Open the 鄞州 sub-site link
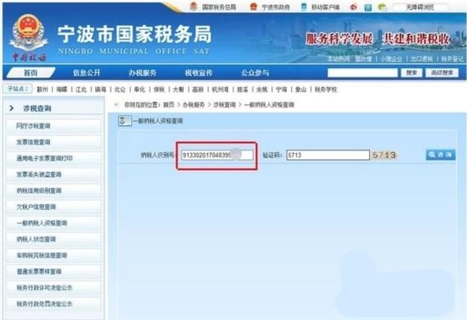 [42, 90]
